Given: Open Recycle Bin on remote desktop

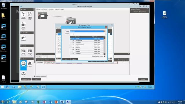Looking at the screenshot, I should 3,6.
